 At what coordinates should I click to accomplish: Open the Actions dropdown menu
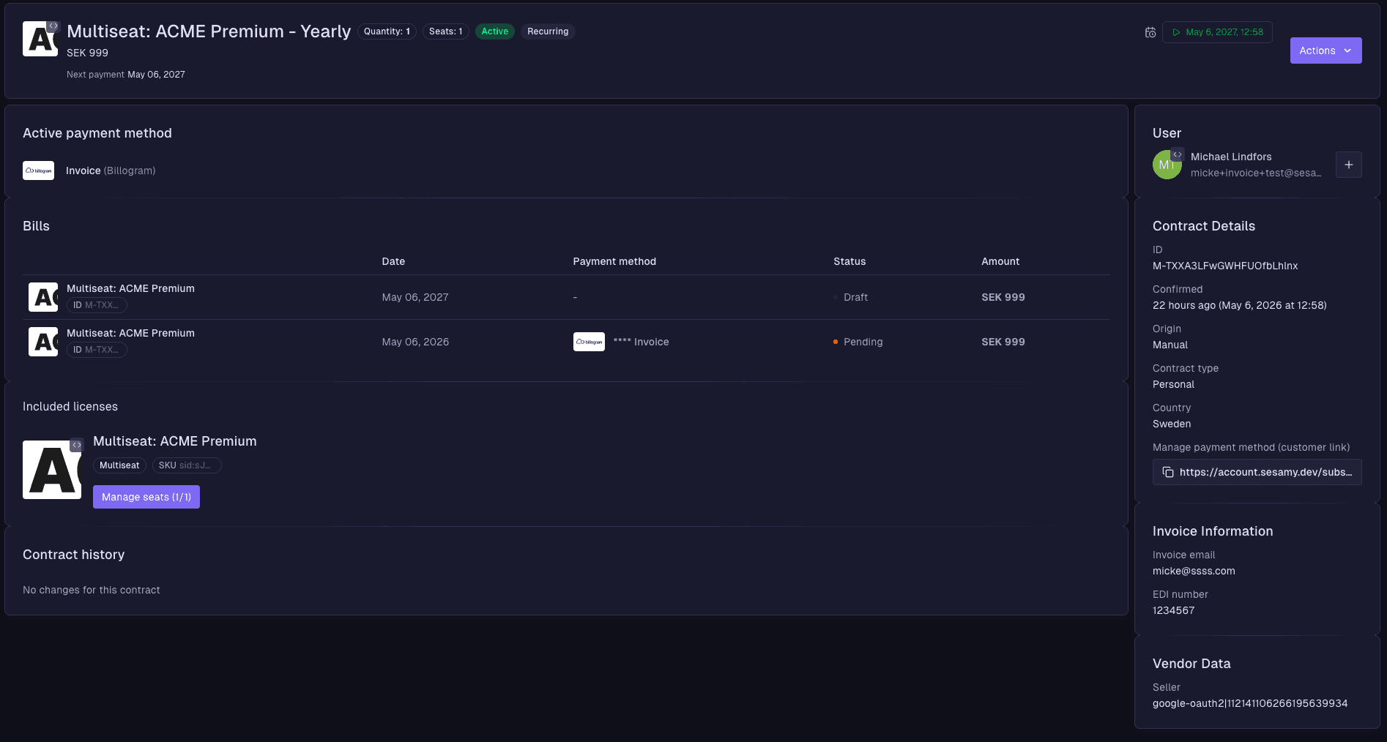(x=1325, y=50)
